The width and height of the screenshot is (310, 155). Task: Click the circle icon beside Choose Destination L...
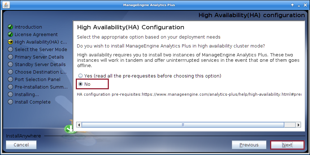click(x=10, y=72)
